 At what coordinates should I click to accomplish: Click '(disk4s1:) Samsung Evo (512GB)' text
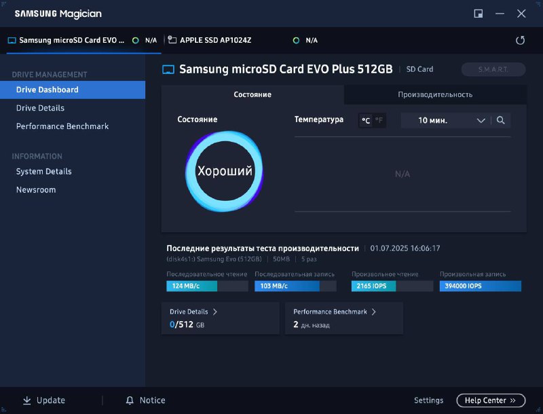click(214, 259)
